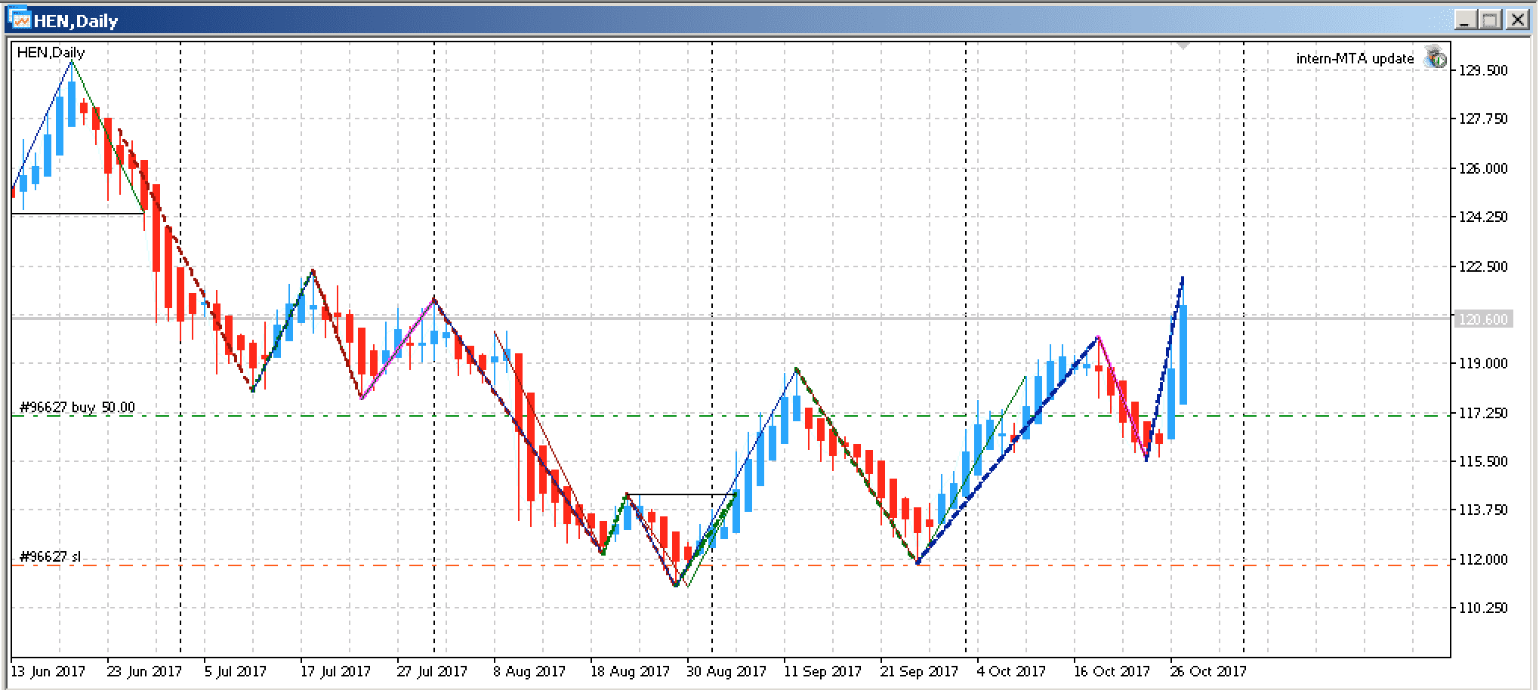1539x690 pixels.
Task: Click the chart shift triangle marker
Action: (1183, 46)
